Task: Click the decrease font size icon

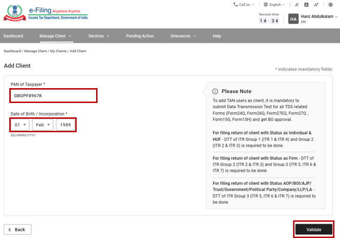Action: coord(297,5)
